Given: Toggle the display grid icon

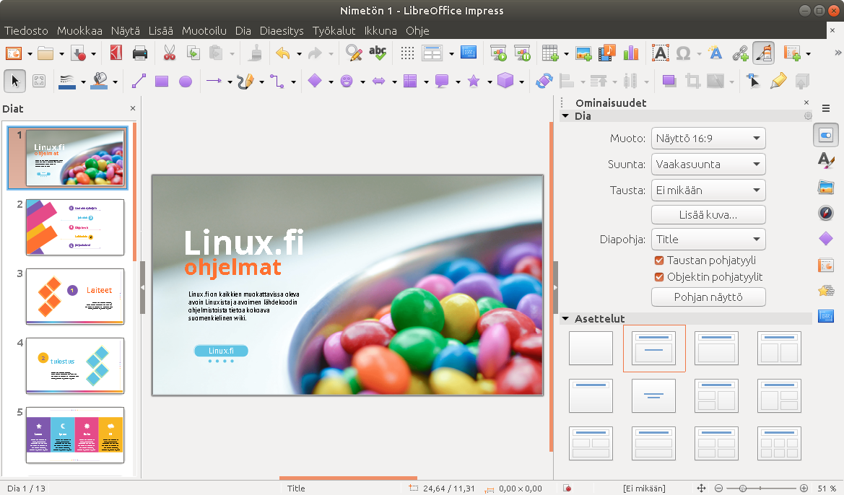Looking at the screenshot, I should tap(408, 53).
